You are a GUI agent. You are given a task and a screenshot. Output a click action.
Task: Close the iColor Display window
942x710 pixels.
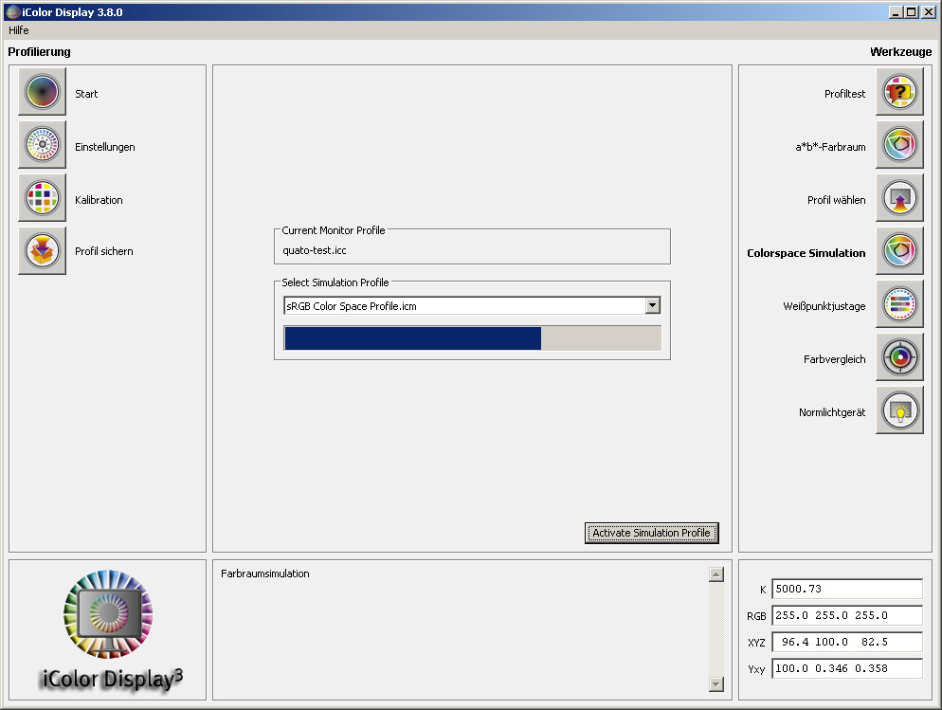(x=928, y=12)
